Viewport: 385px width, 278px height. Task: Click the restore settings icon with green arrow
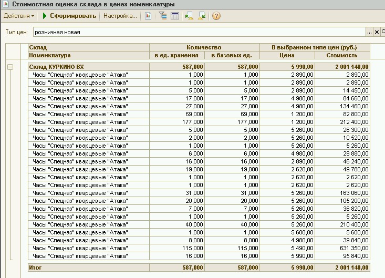coord(189,16)
